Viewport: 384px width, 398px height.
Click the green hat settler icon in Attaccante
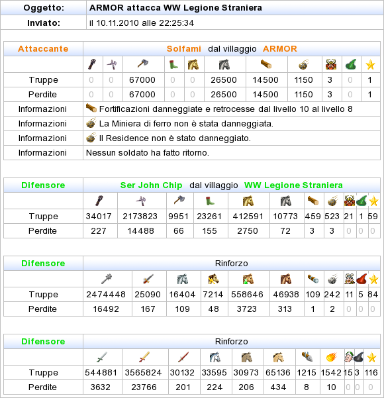tap(351, 64)
